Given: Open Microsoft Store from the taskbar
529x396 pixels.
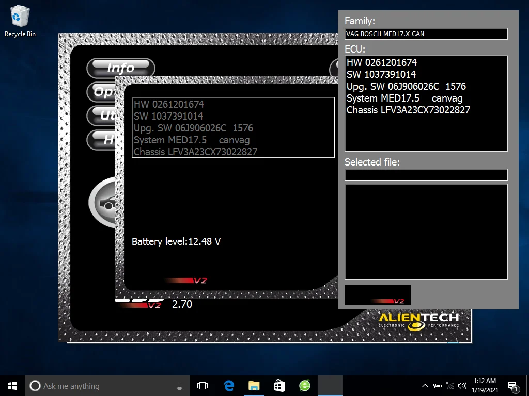Looking at the screenshot, I should tap(279, 386).
